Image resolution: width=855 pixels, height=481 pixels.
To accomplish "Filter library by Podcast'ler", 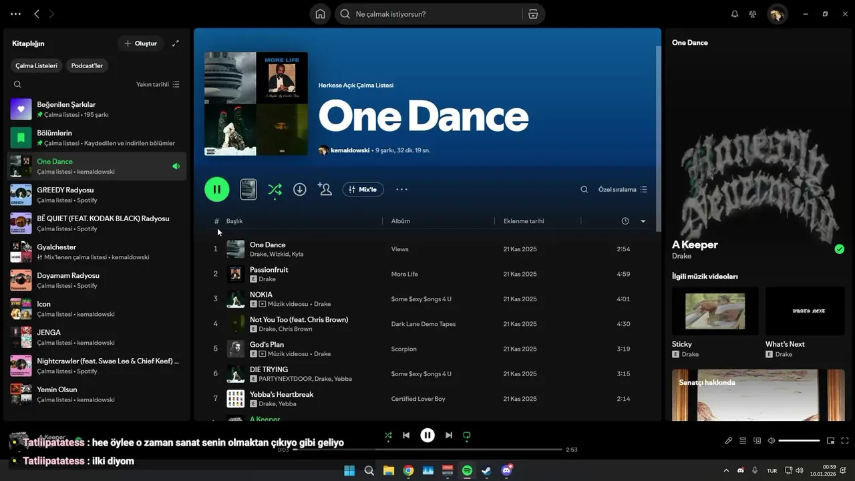I will click(87, 65).
